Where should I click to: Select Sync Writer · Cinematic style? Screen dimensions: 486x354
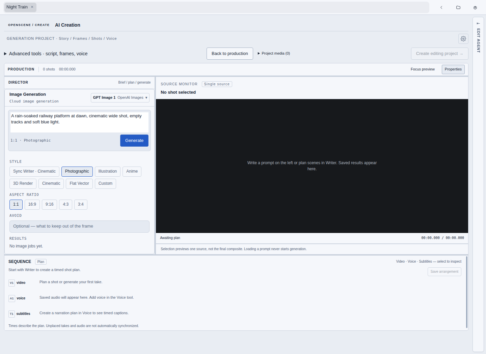(34, 172)
